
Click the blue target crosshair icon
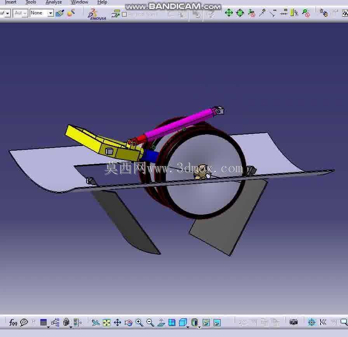point(312,322)
